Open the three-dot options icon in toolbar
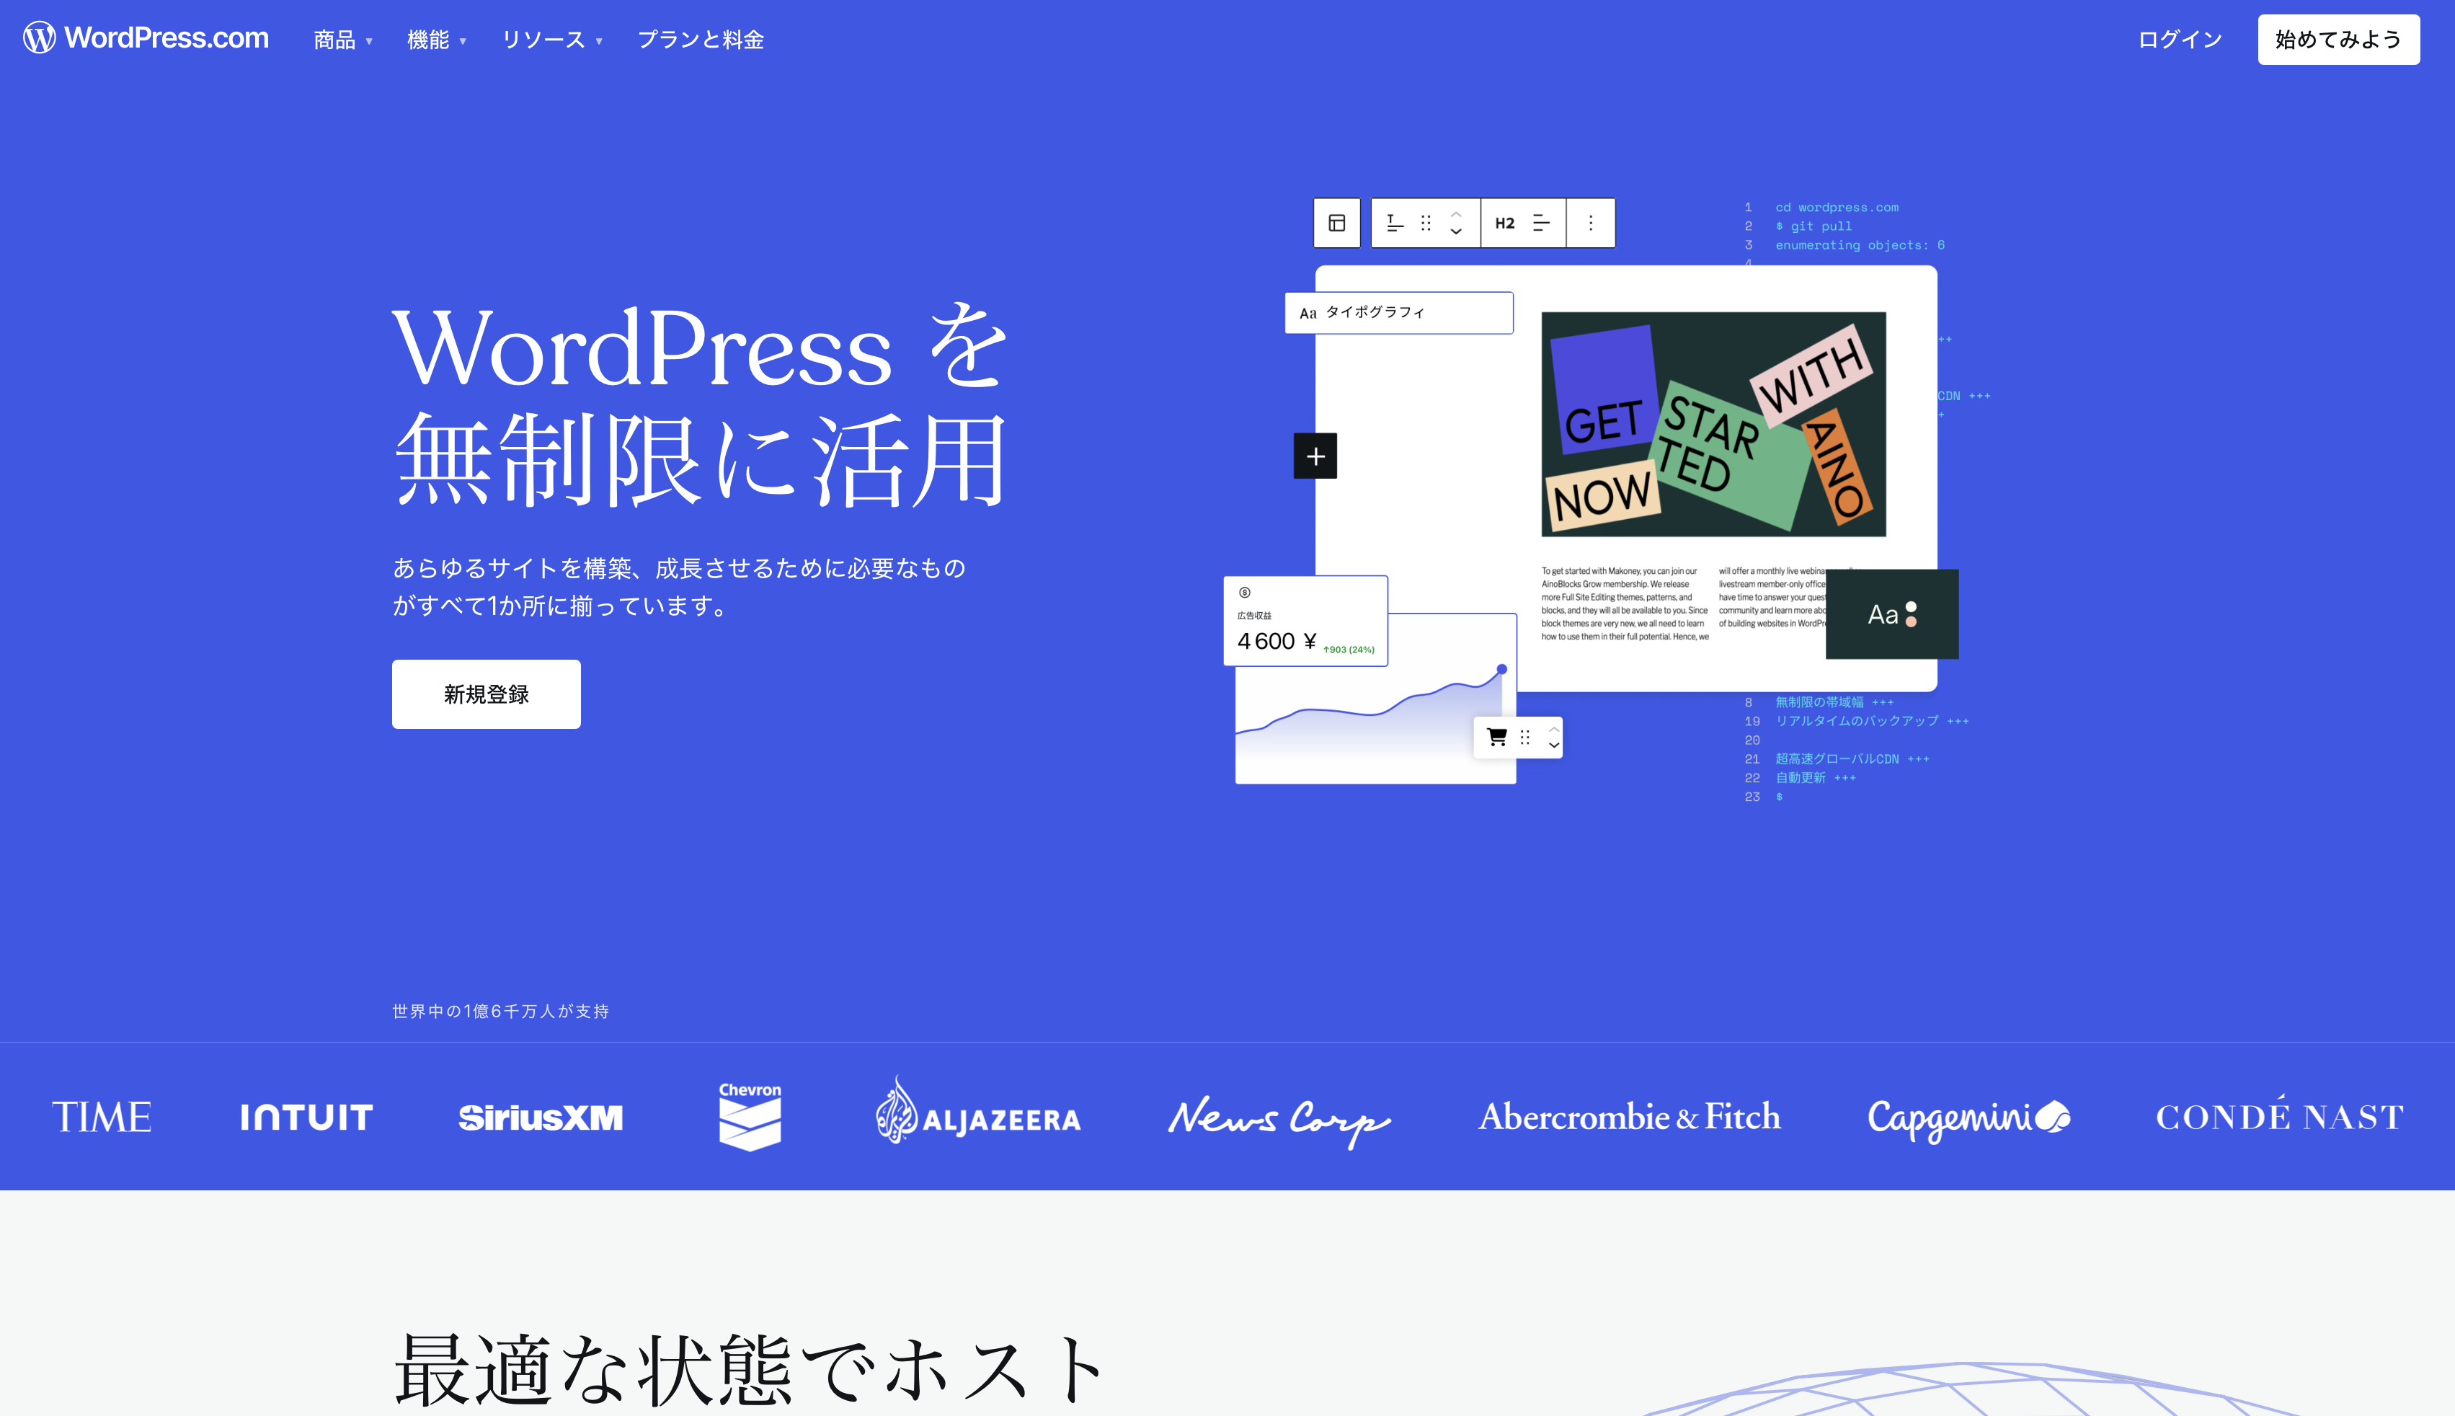 click(1591, 223)
